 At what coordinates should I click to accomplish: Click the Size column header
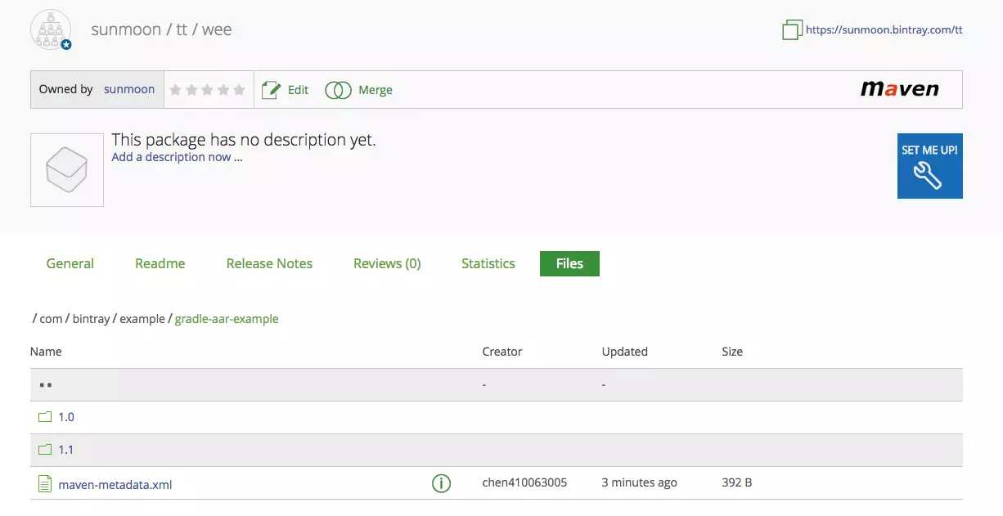pos(732,352)
